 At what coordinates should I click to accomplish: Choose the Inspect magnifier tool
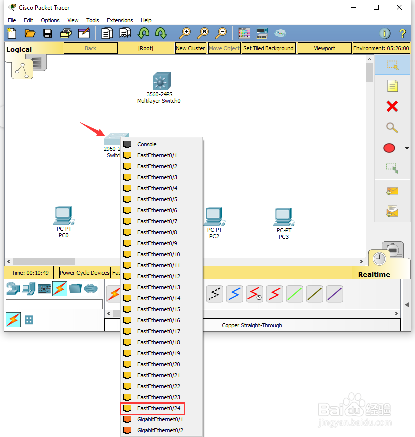click(392, 127)
